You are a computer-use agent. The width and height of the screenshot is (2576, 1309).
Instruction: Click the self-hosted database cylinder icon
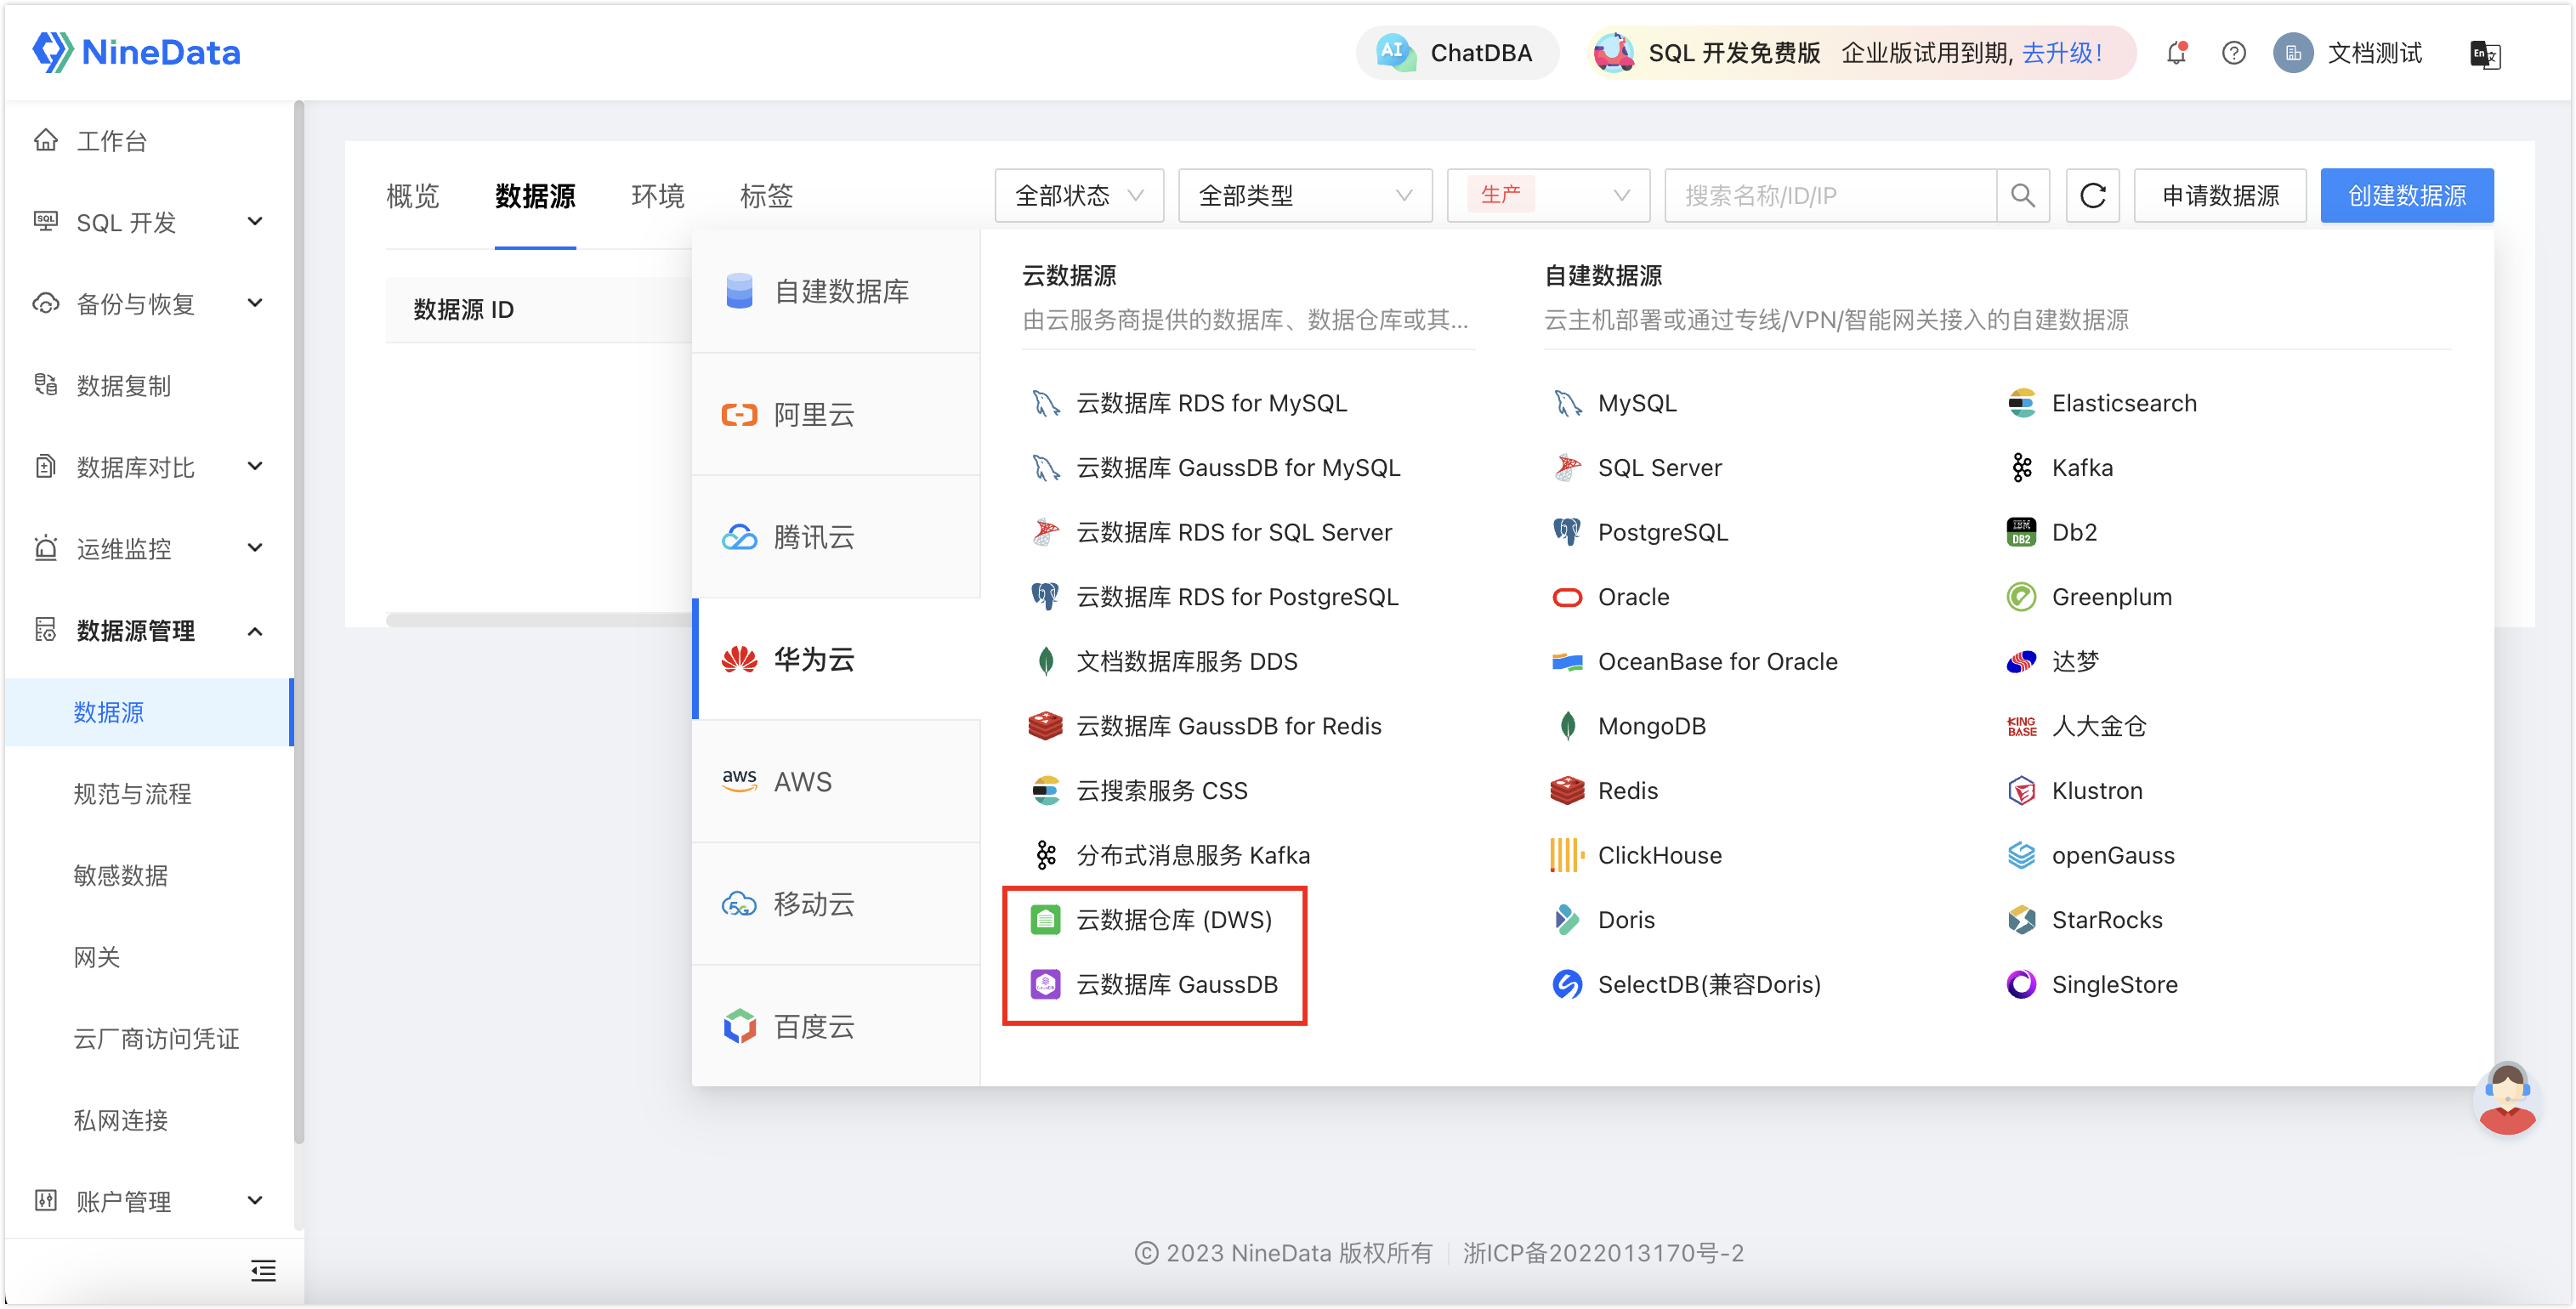pos(739,291)
